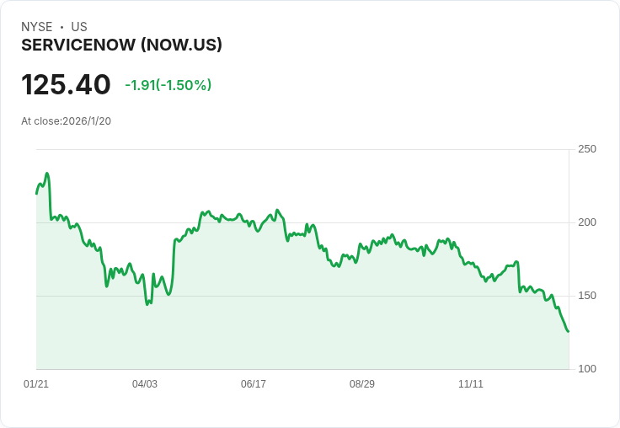Click the 11/11 x-axis date label
620x428 pixels.
pos(471,384)
